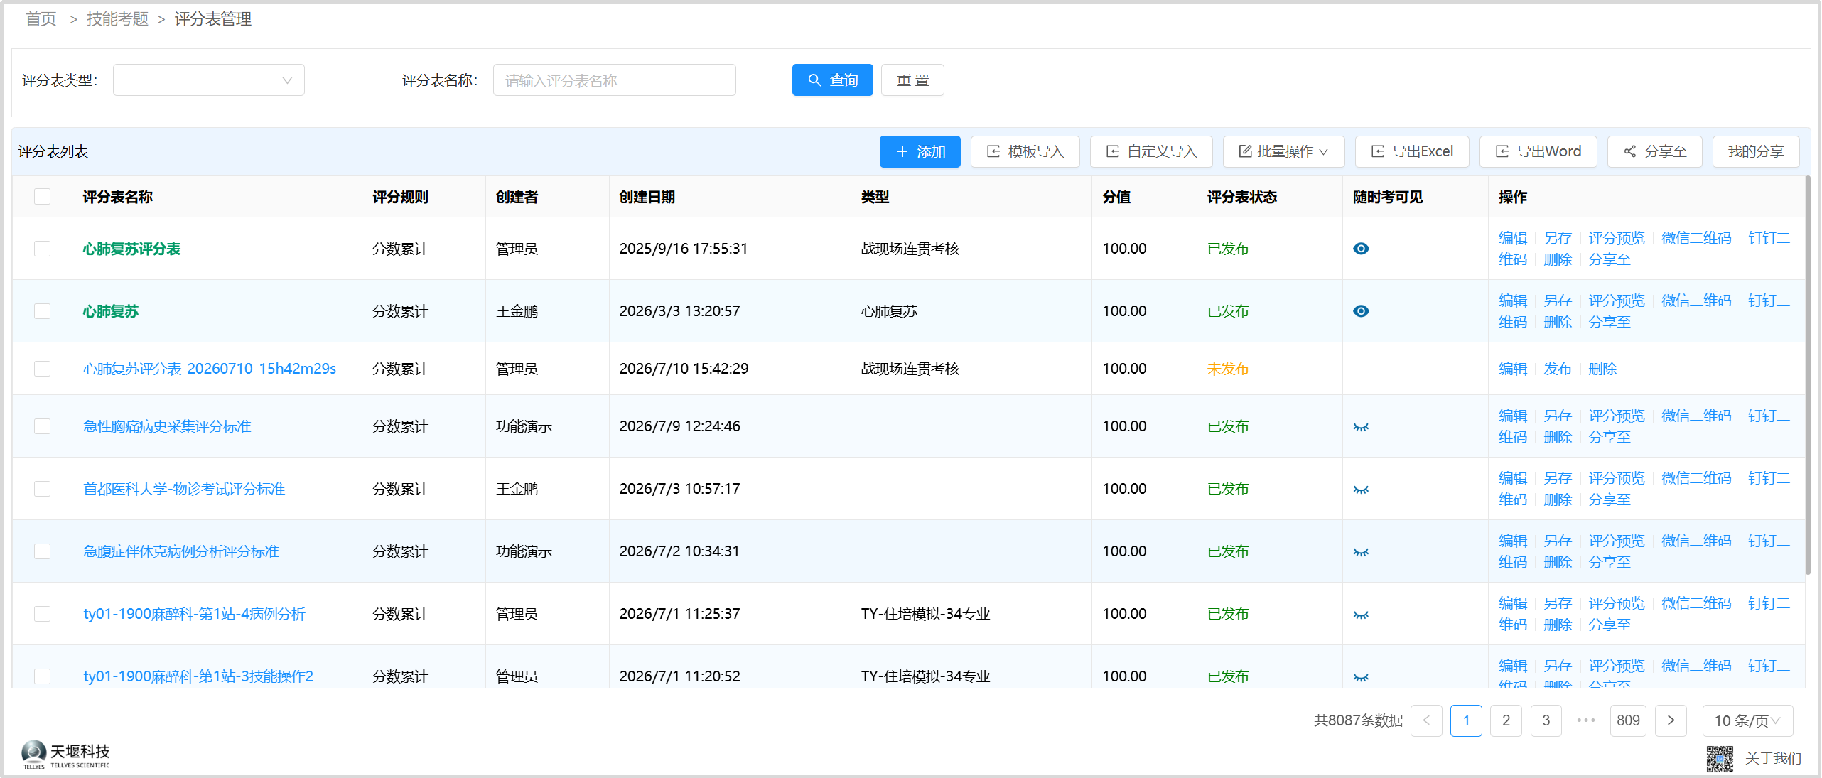Go to 技能考题 breadcrumb
The width and height of the screenshot is (1822, 778).
pyautogui.click(x=117, y=19)
